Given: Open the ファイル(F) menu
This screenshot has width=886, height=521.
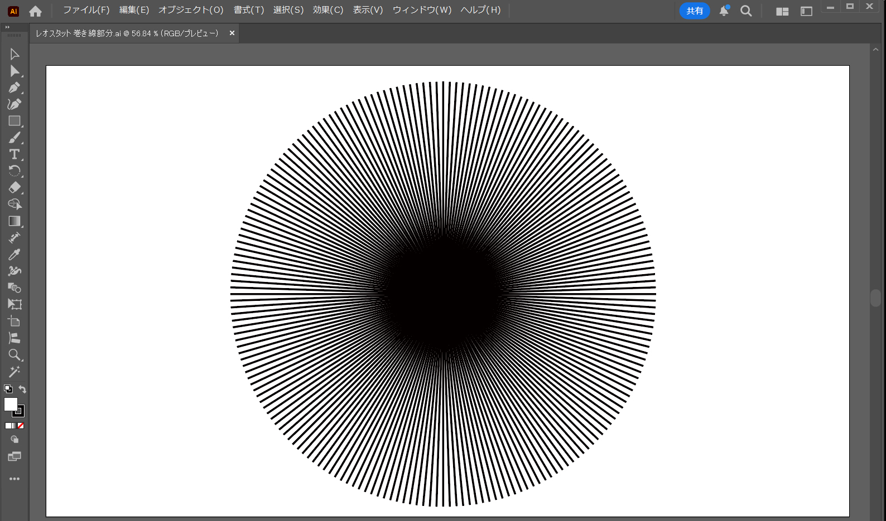Looking at the screenshot, I should click(x=86, y=10).
